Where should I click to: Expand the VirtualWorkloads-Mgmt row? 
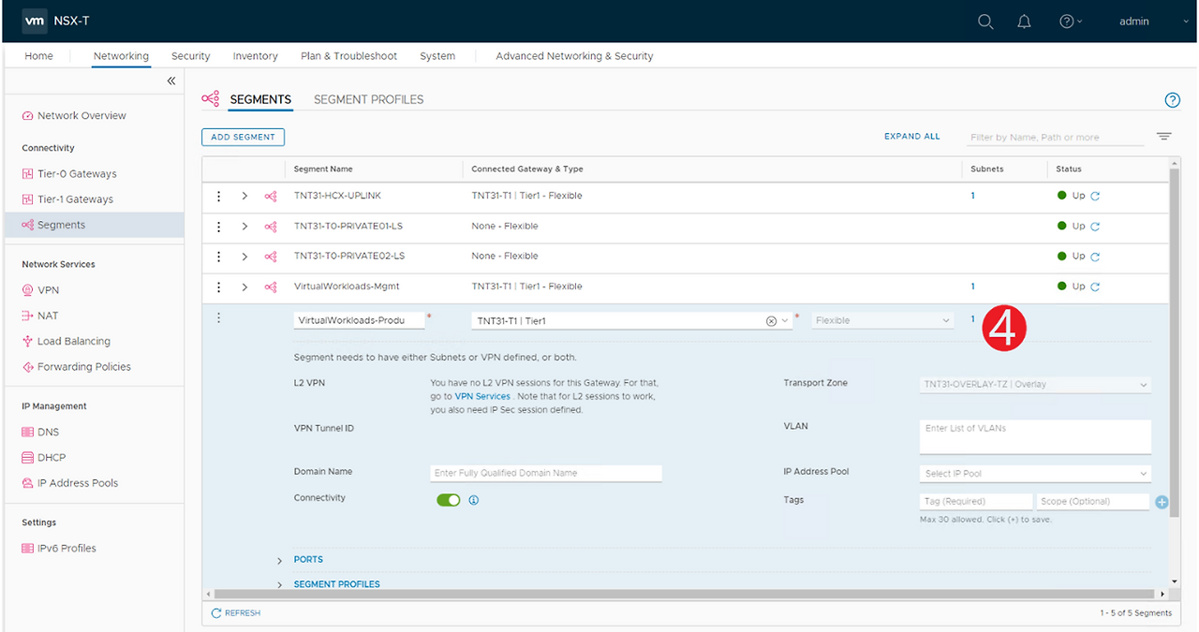[244, 287]
